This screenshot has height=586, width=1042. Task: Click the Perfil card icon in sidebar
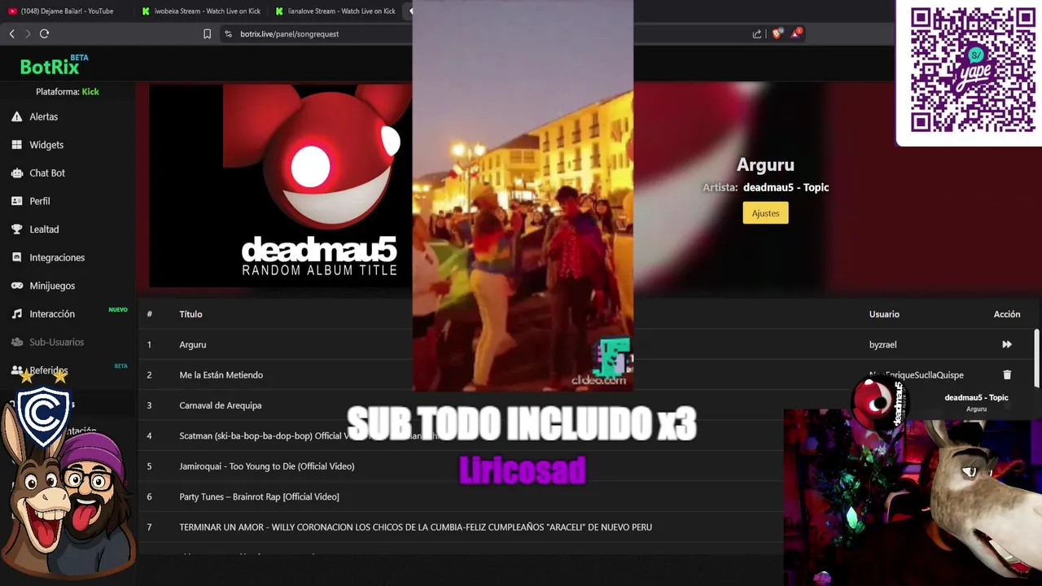[x=16, y=201]
